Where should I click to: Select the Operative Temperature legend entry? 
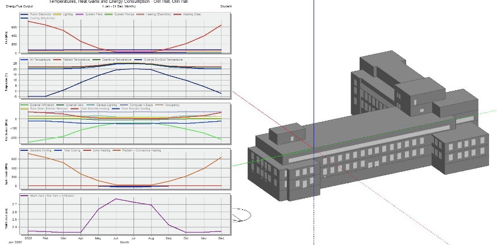[112, 60]
